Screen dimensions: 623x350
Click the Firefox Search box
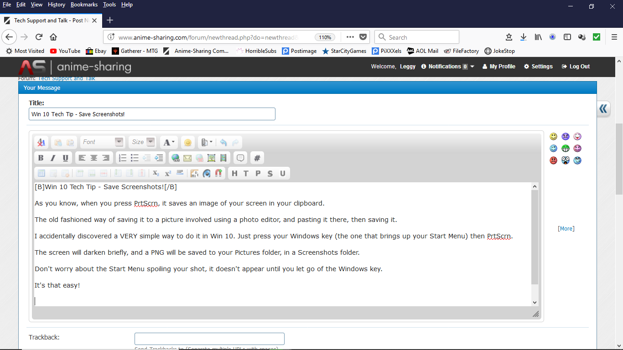tap(417, 37)
